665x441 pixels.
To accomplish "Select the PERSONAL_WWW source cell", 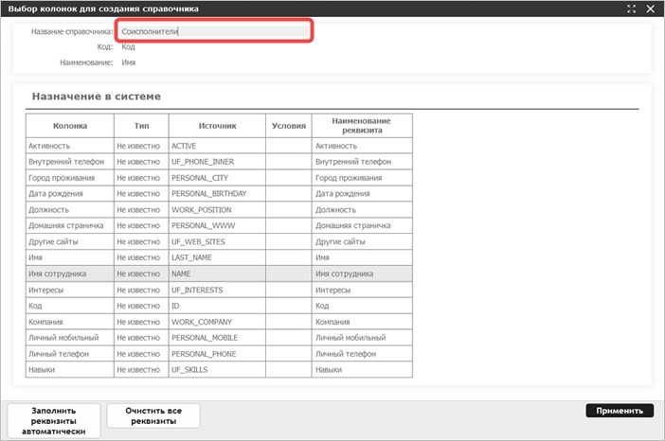I will pos(217,226).
